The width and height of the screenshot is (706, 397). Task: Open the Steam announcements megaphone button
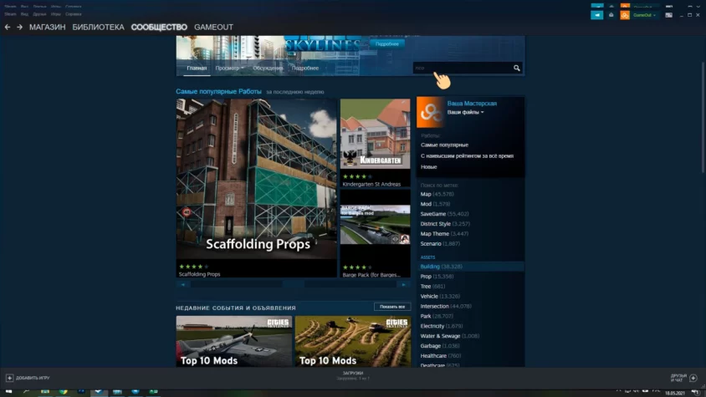(597, 15)
